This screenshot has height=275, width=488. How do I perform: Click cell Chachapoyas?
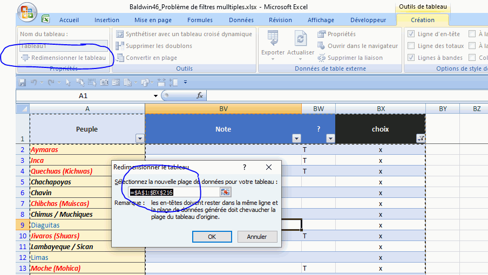pos(71,182)
